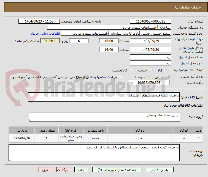This screenshot has height=177, width=208.
Task: Select the خدمت radio button
Action: point(151,70)
